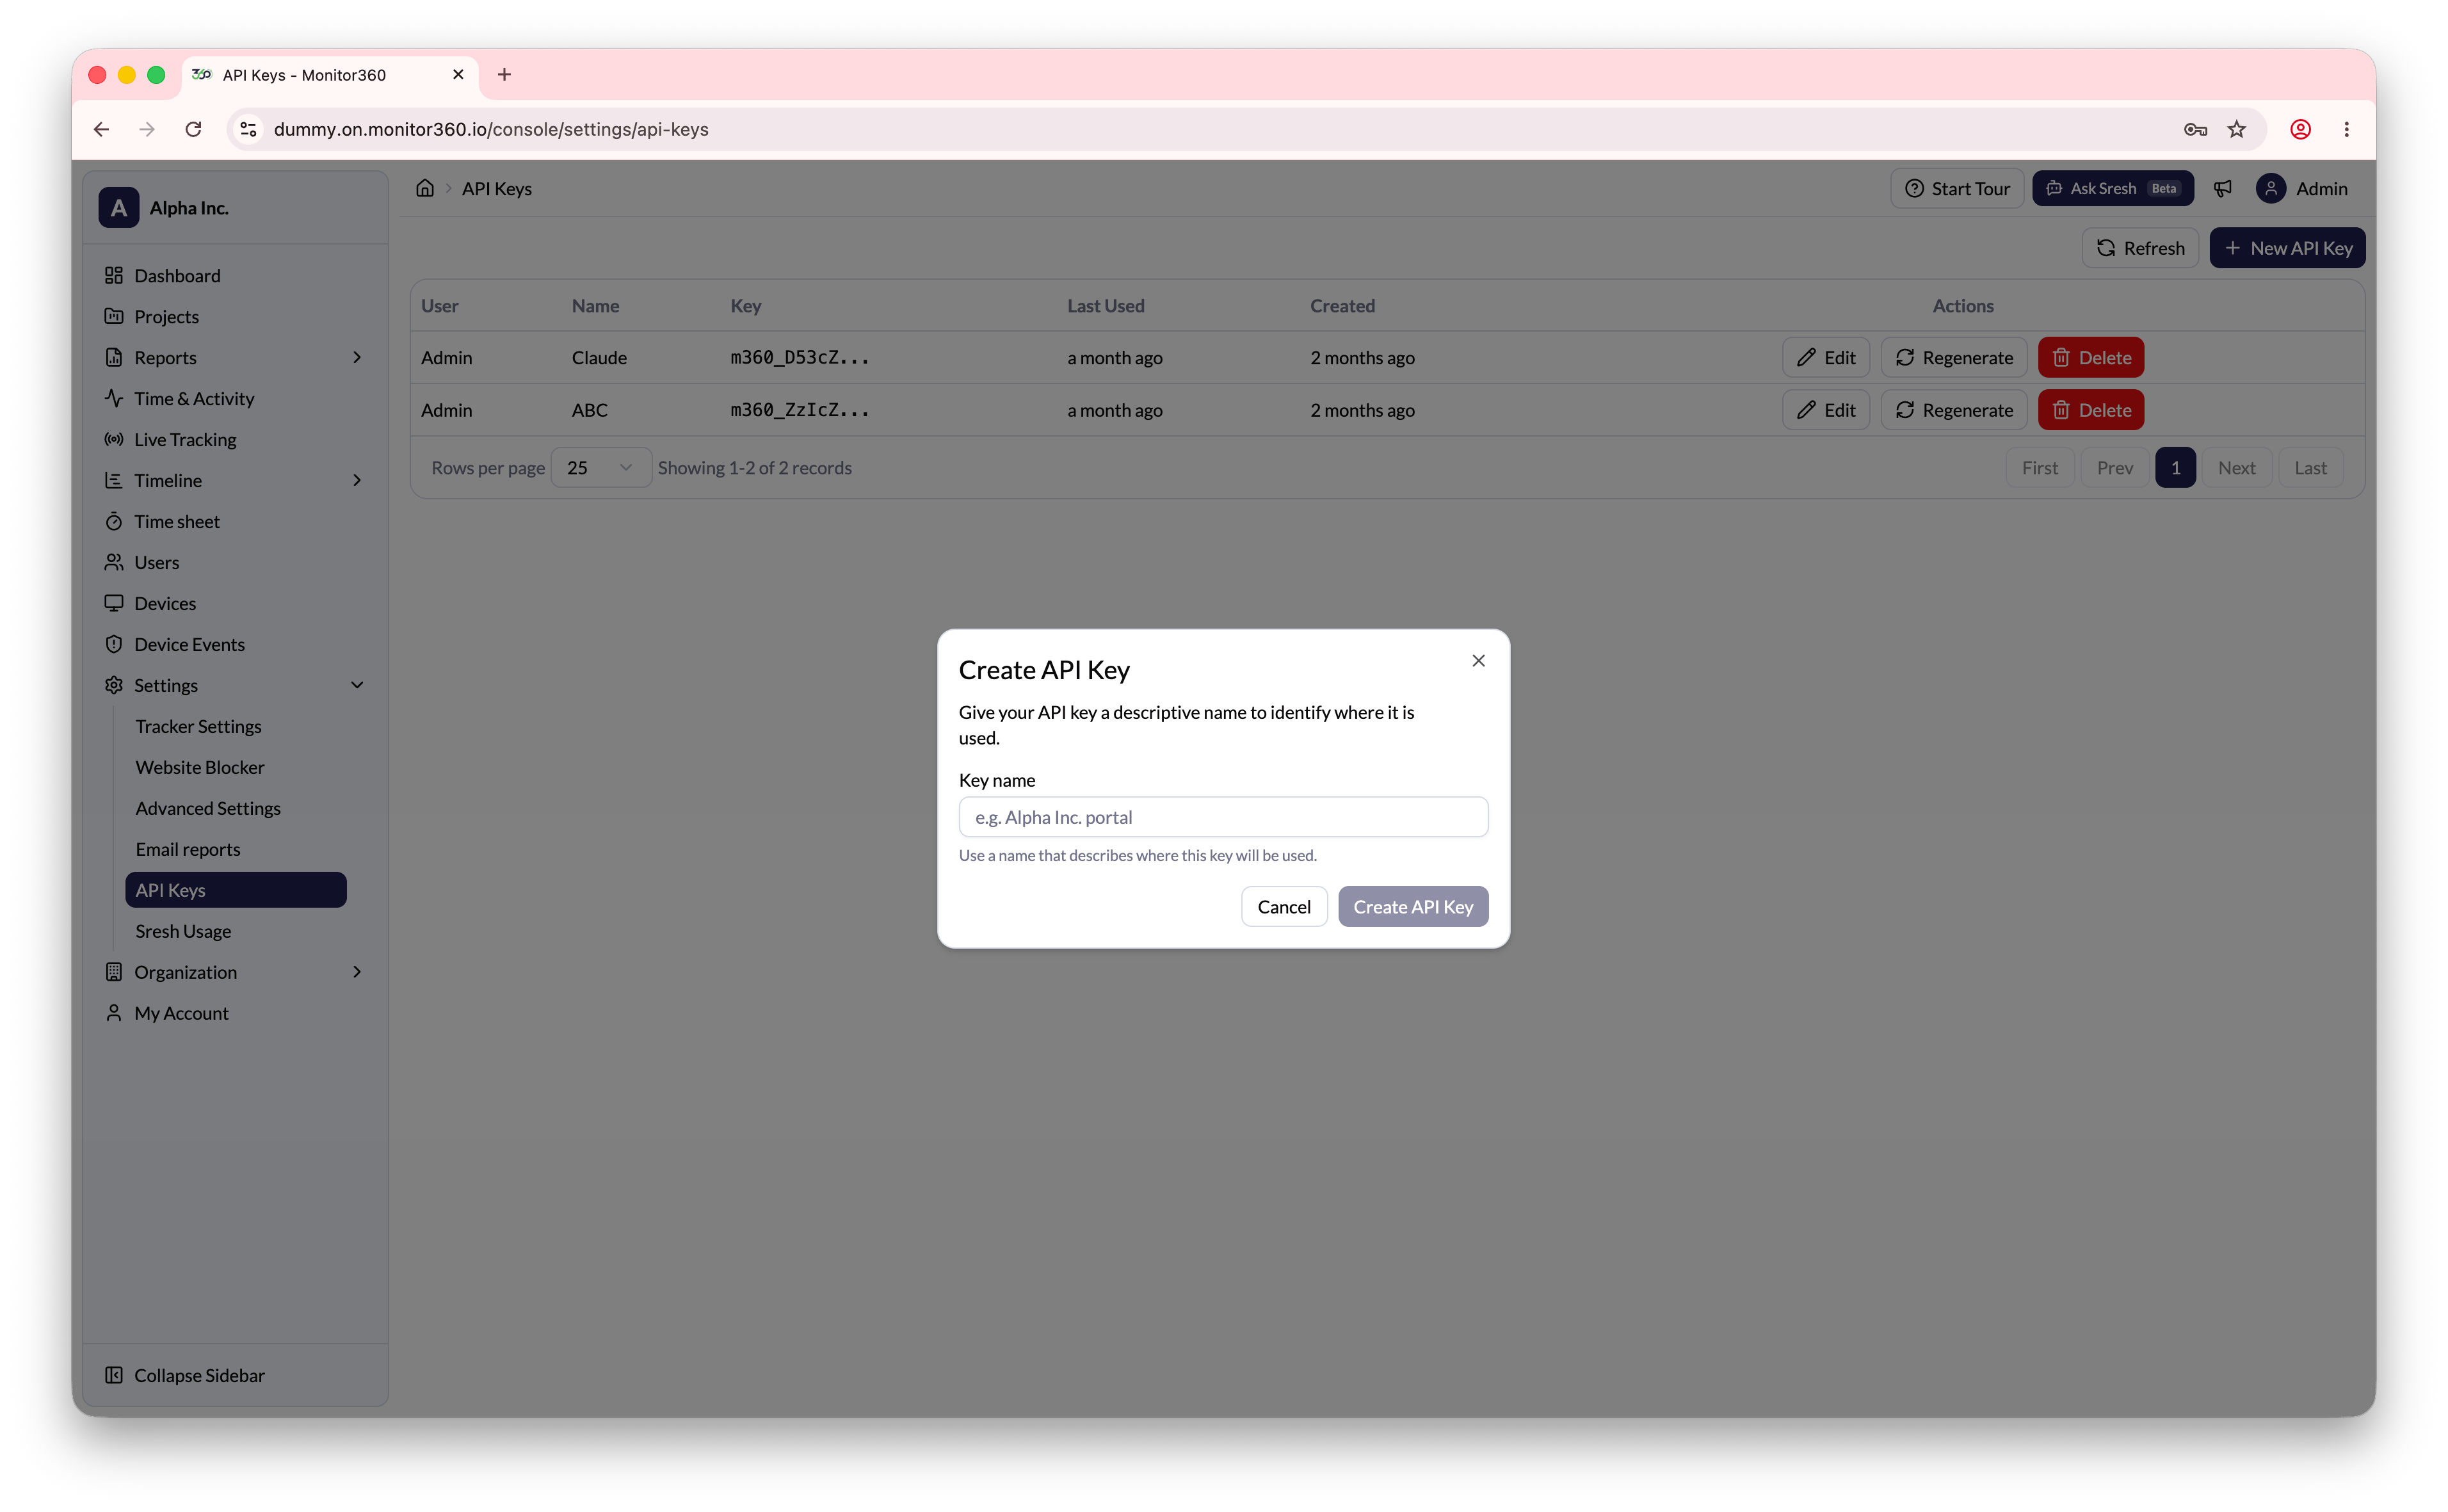Click the Alpha Inc. logo avatar
Image resolution: width=2448 pixels, height=1512 pixels.
119,207
